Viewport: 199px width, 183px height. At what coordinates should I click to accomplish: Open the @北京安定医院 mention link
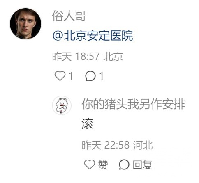click(93, 36)
